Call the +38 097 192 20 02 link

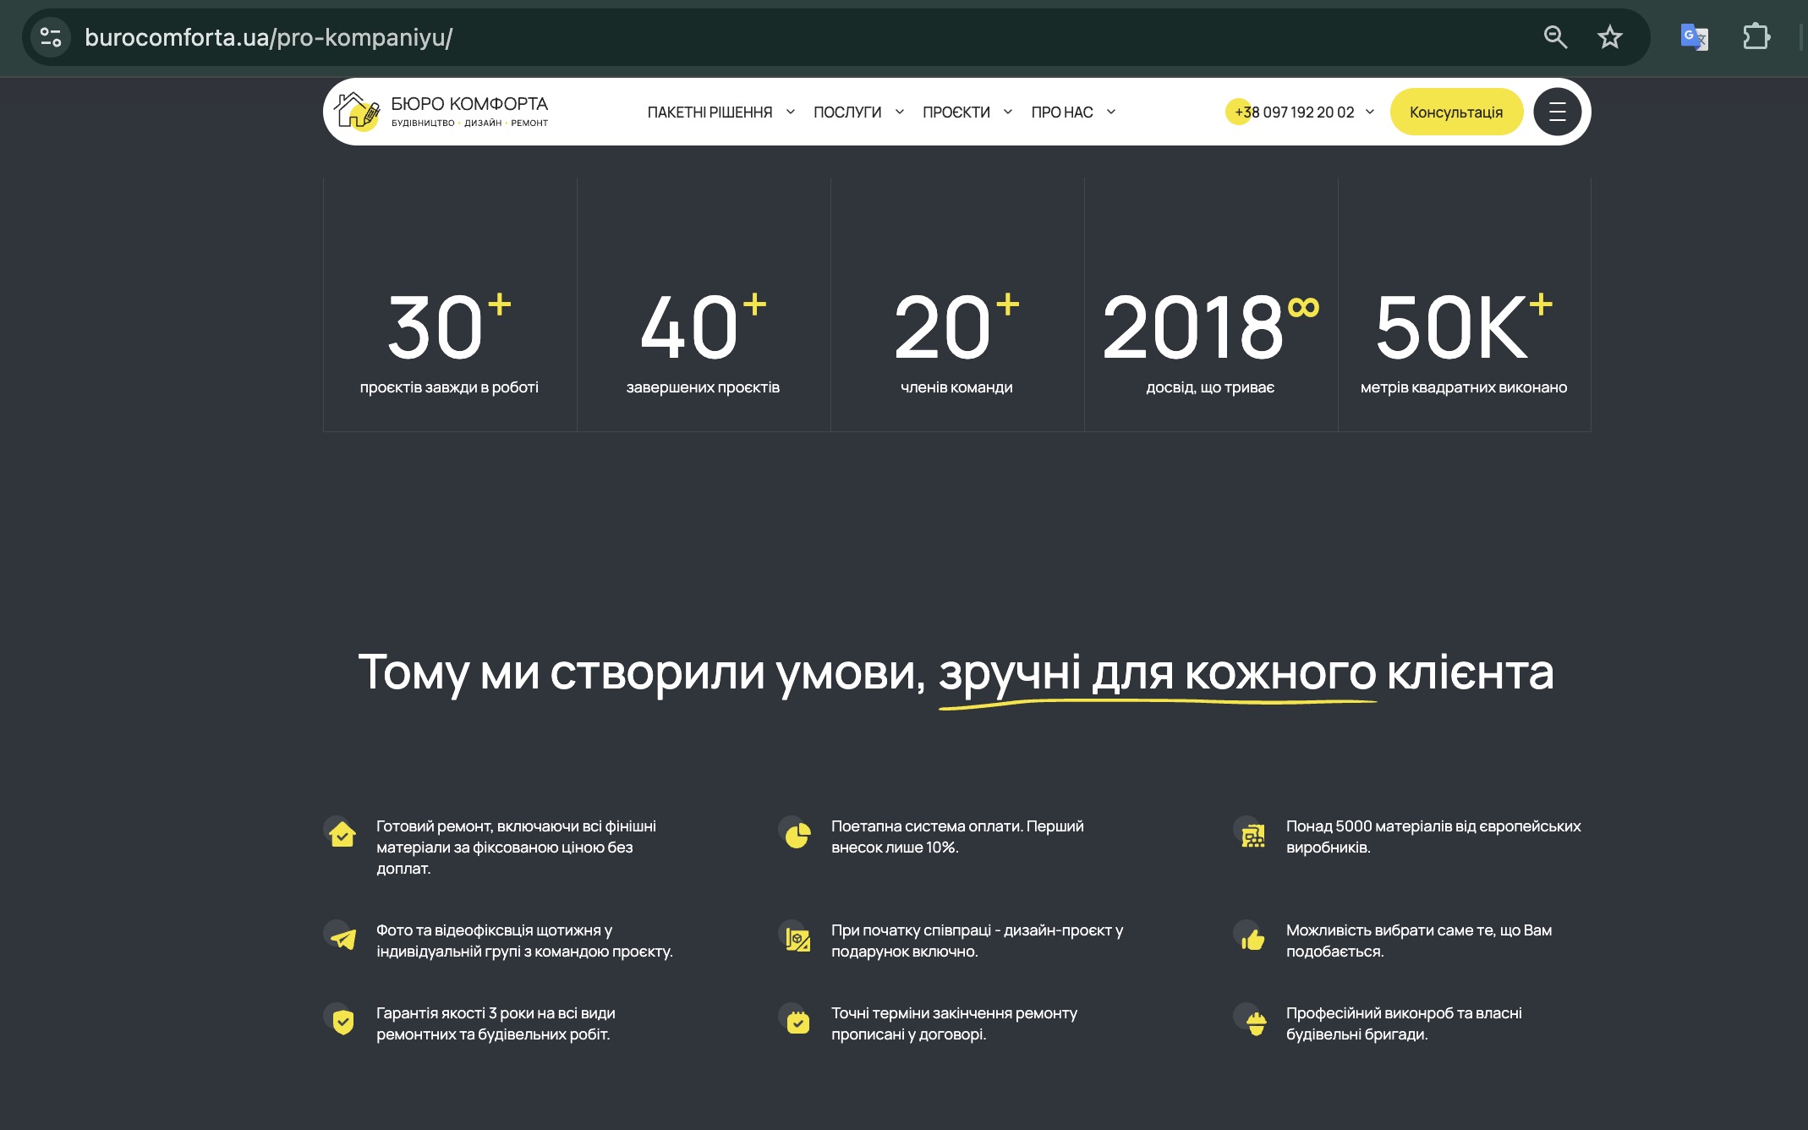[x=1294, y=112]
